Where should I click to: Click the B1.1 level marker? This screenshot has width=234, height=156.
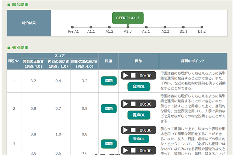pyautogui.click(x=183, y=27)
